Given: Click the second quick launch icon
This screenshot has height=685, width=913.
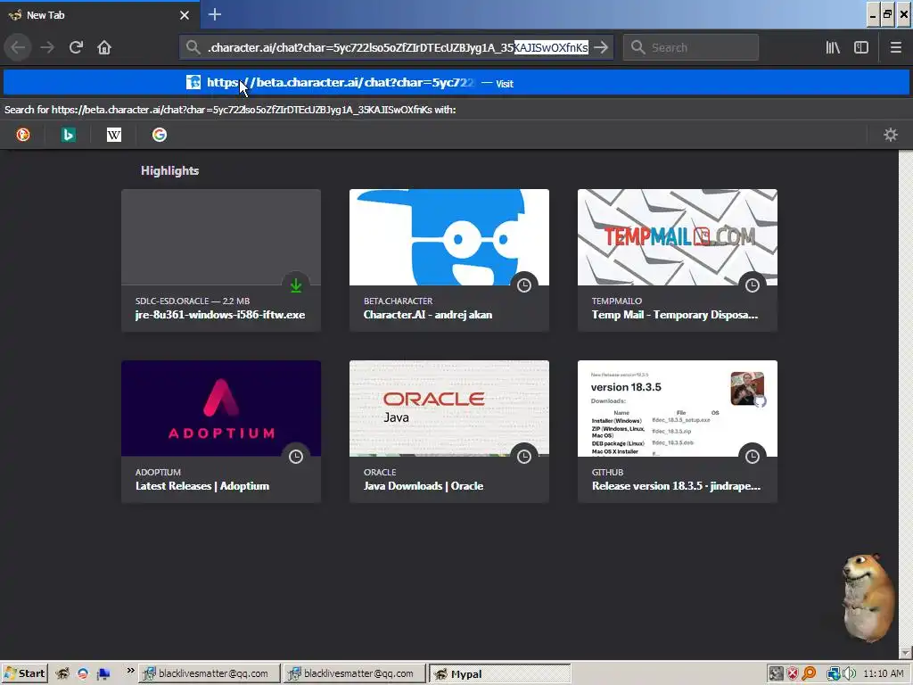Looking at the screenshot, I should tap(83, 674).
